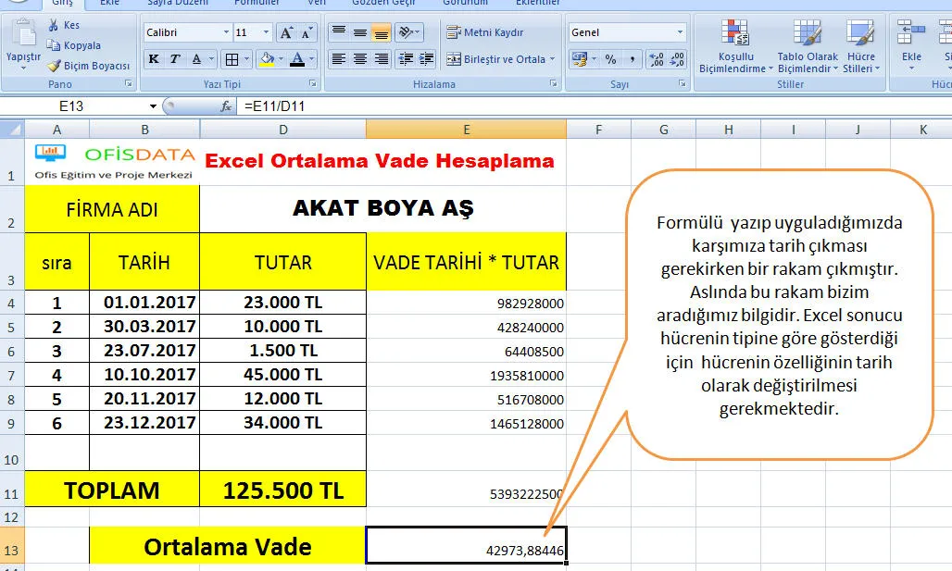Open the Birleştir ve Ortala dropdown arrow
The width and height of the screenshot is (952, 571).
point(553,59)
